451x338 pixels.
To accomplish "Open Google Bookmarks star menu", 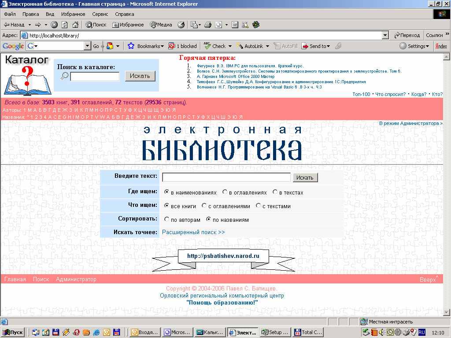I will pos(145,46).
